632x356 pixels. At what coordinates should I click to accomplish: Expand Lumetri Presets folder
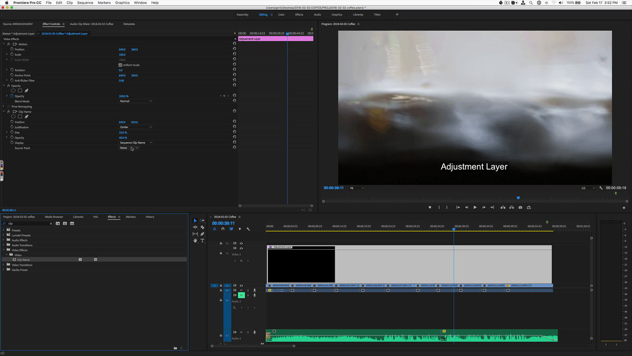click(4, 235)
